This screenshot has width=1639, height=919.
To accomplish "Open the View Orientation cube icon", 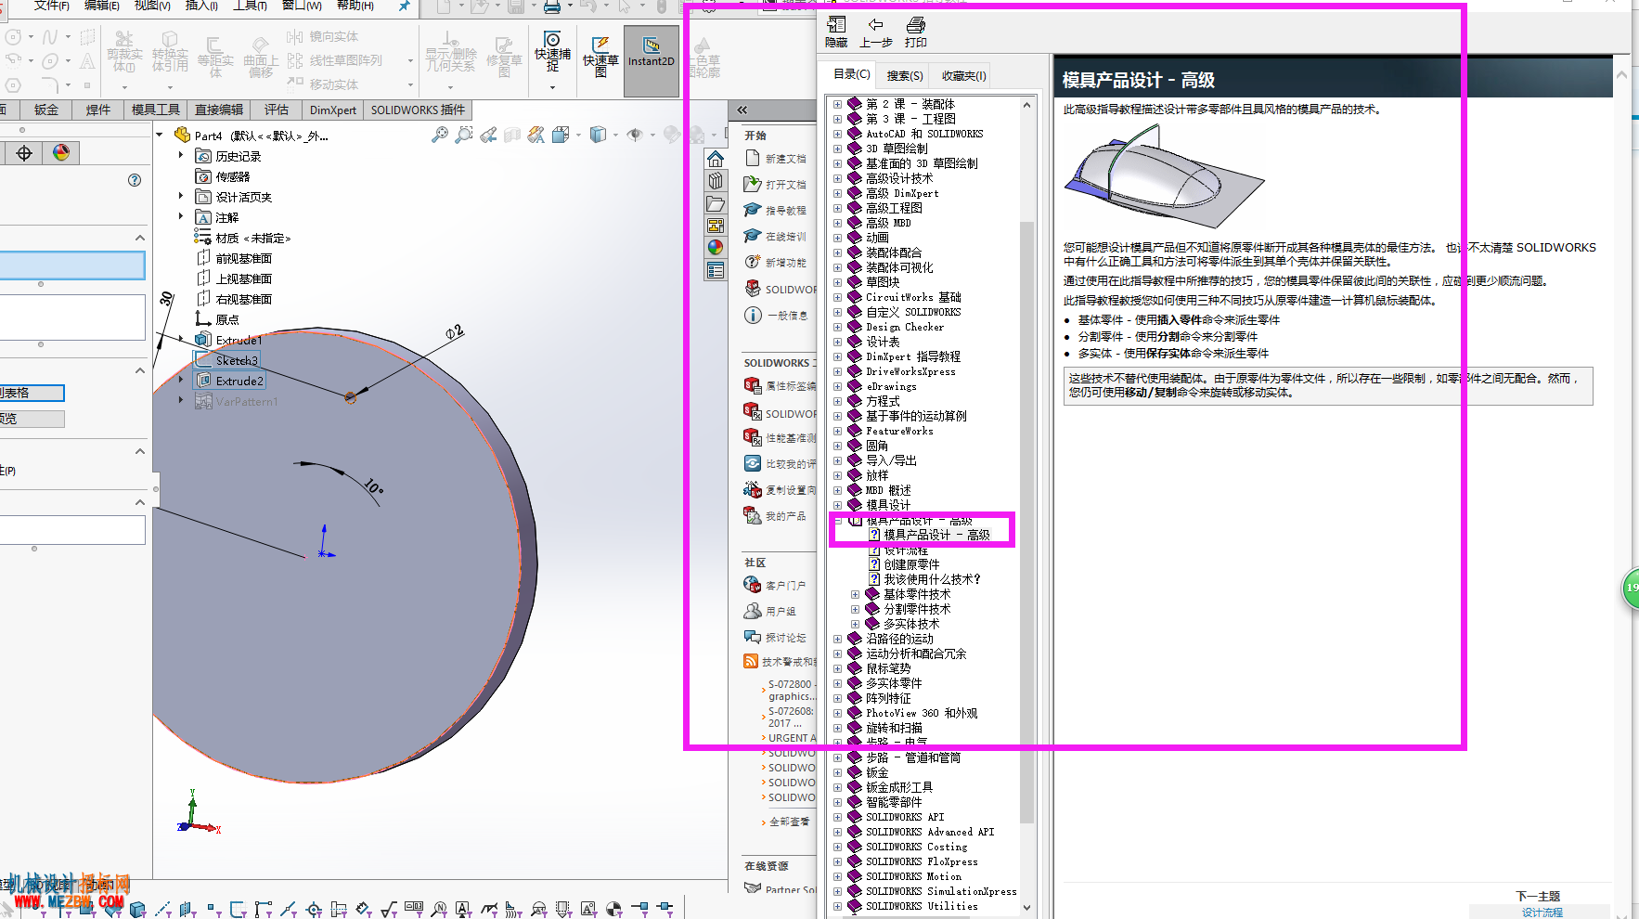I will click(x=561, y=136).
